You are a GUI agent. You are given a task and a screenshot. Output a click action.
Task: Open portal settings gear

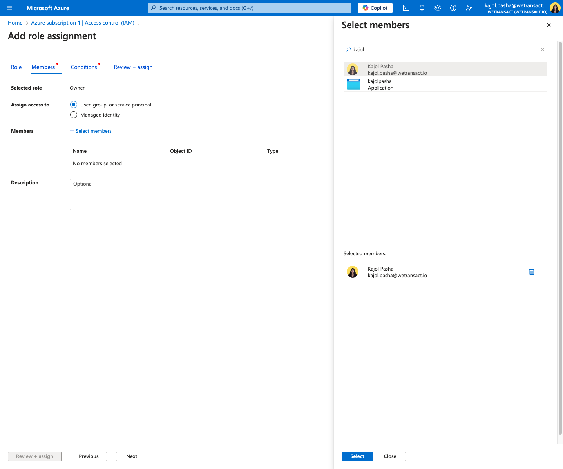point(438,8)
